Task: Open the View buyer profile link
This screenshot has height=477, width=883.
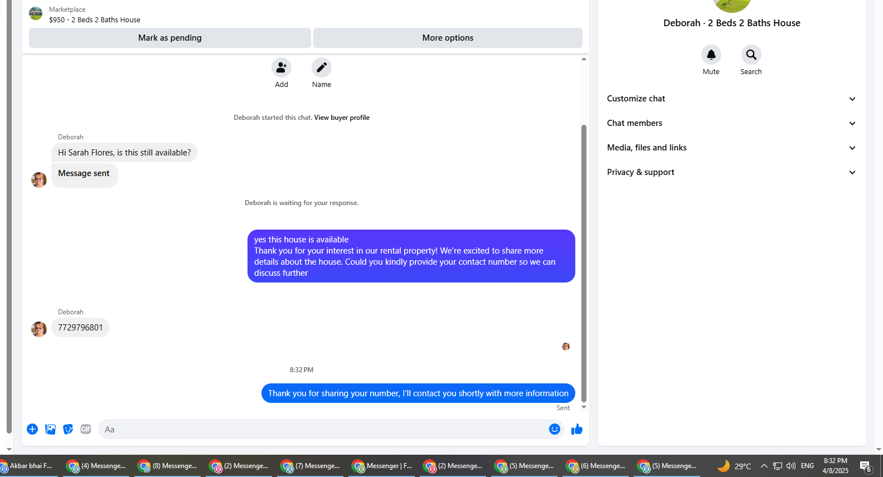Action: coord(342,118)
